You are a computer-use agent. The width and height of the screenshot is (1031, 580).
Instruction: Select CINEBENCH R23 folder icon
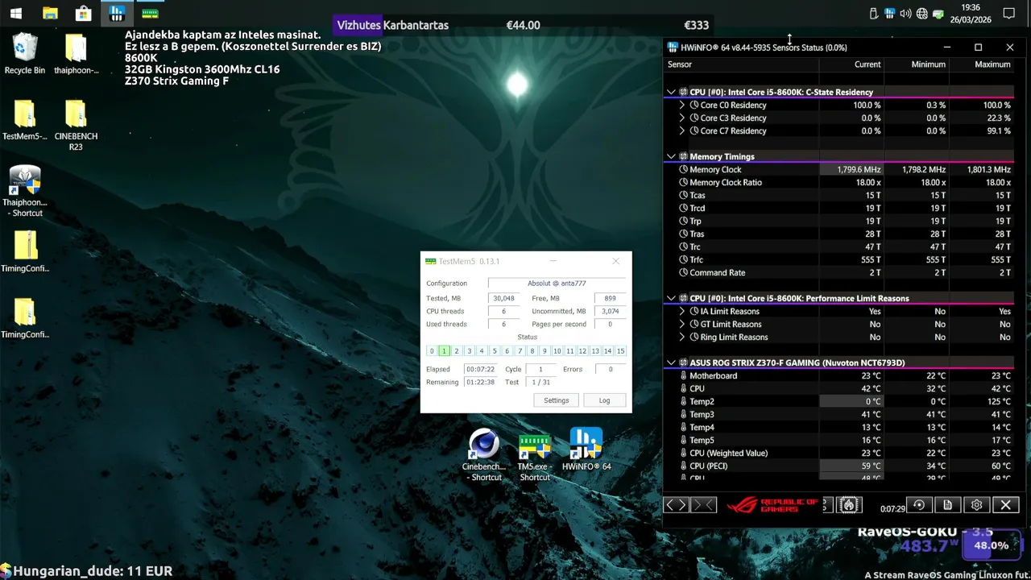pos(76,125)
